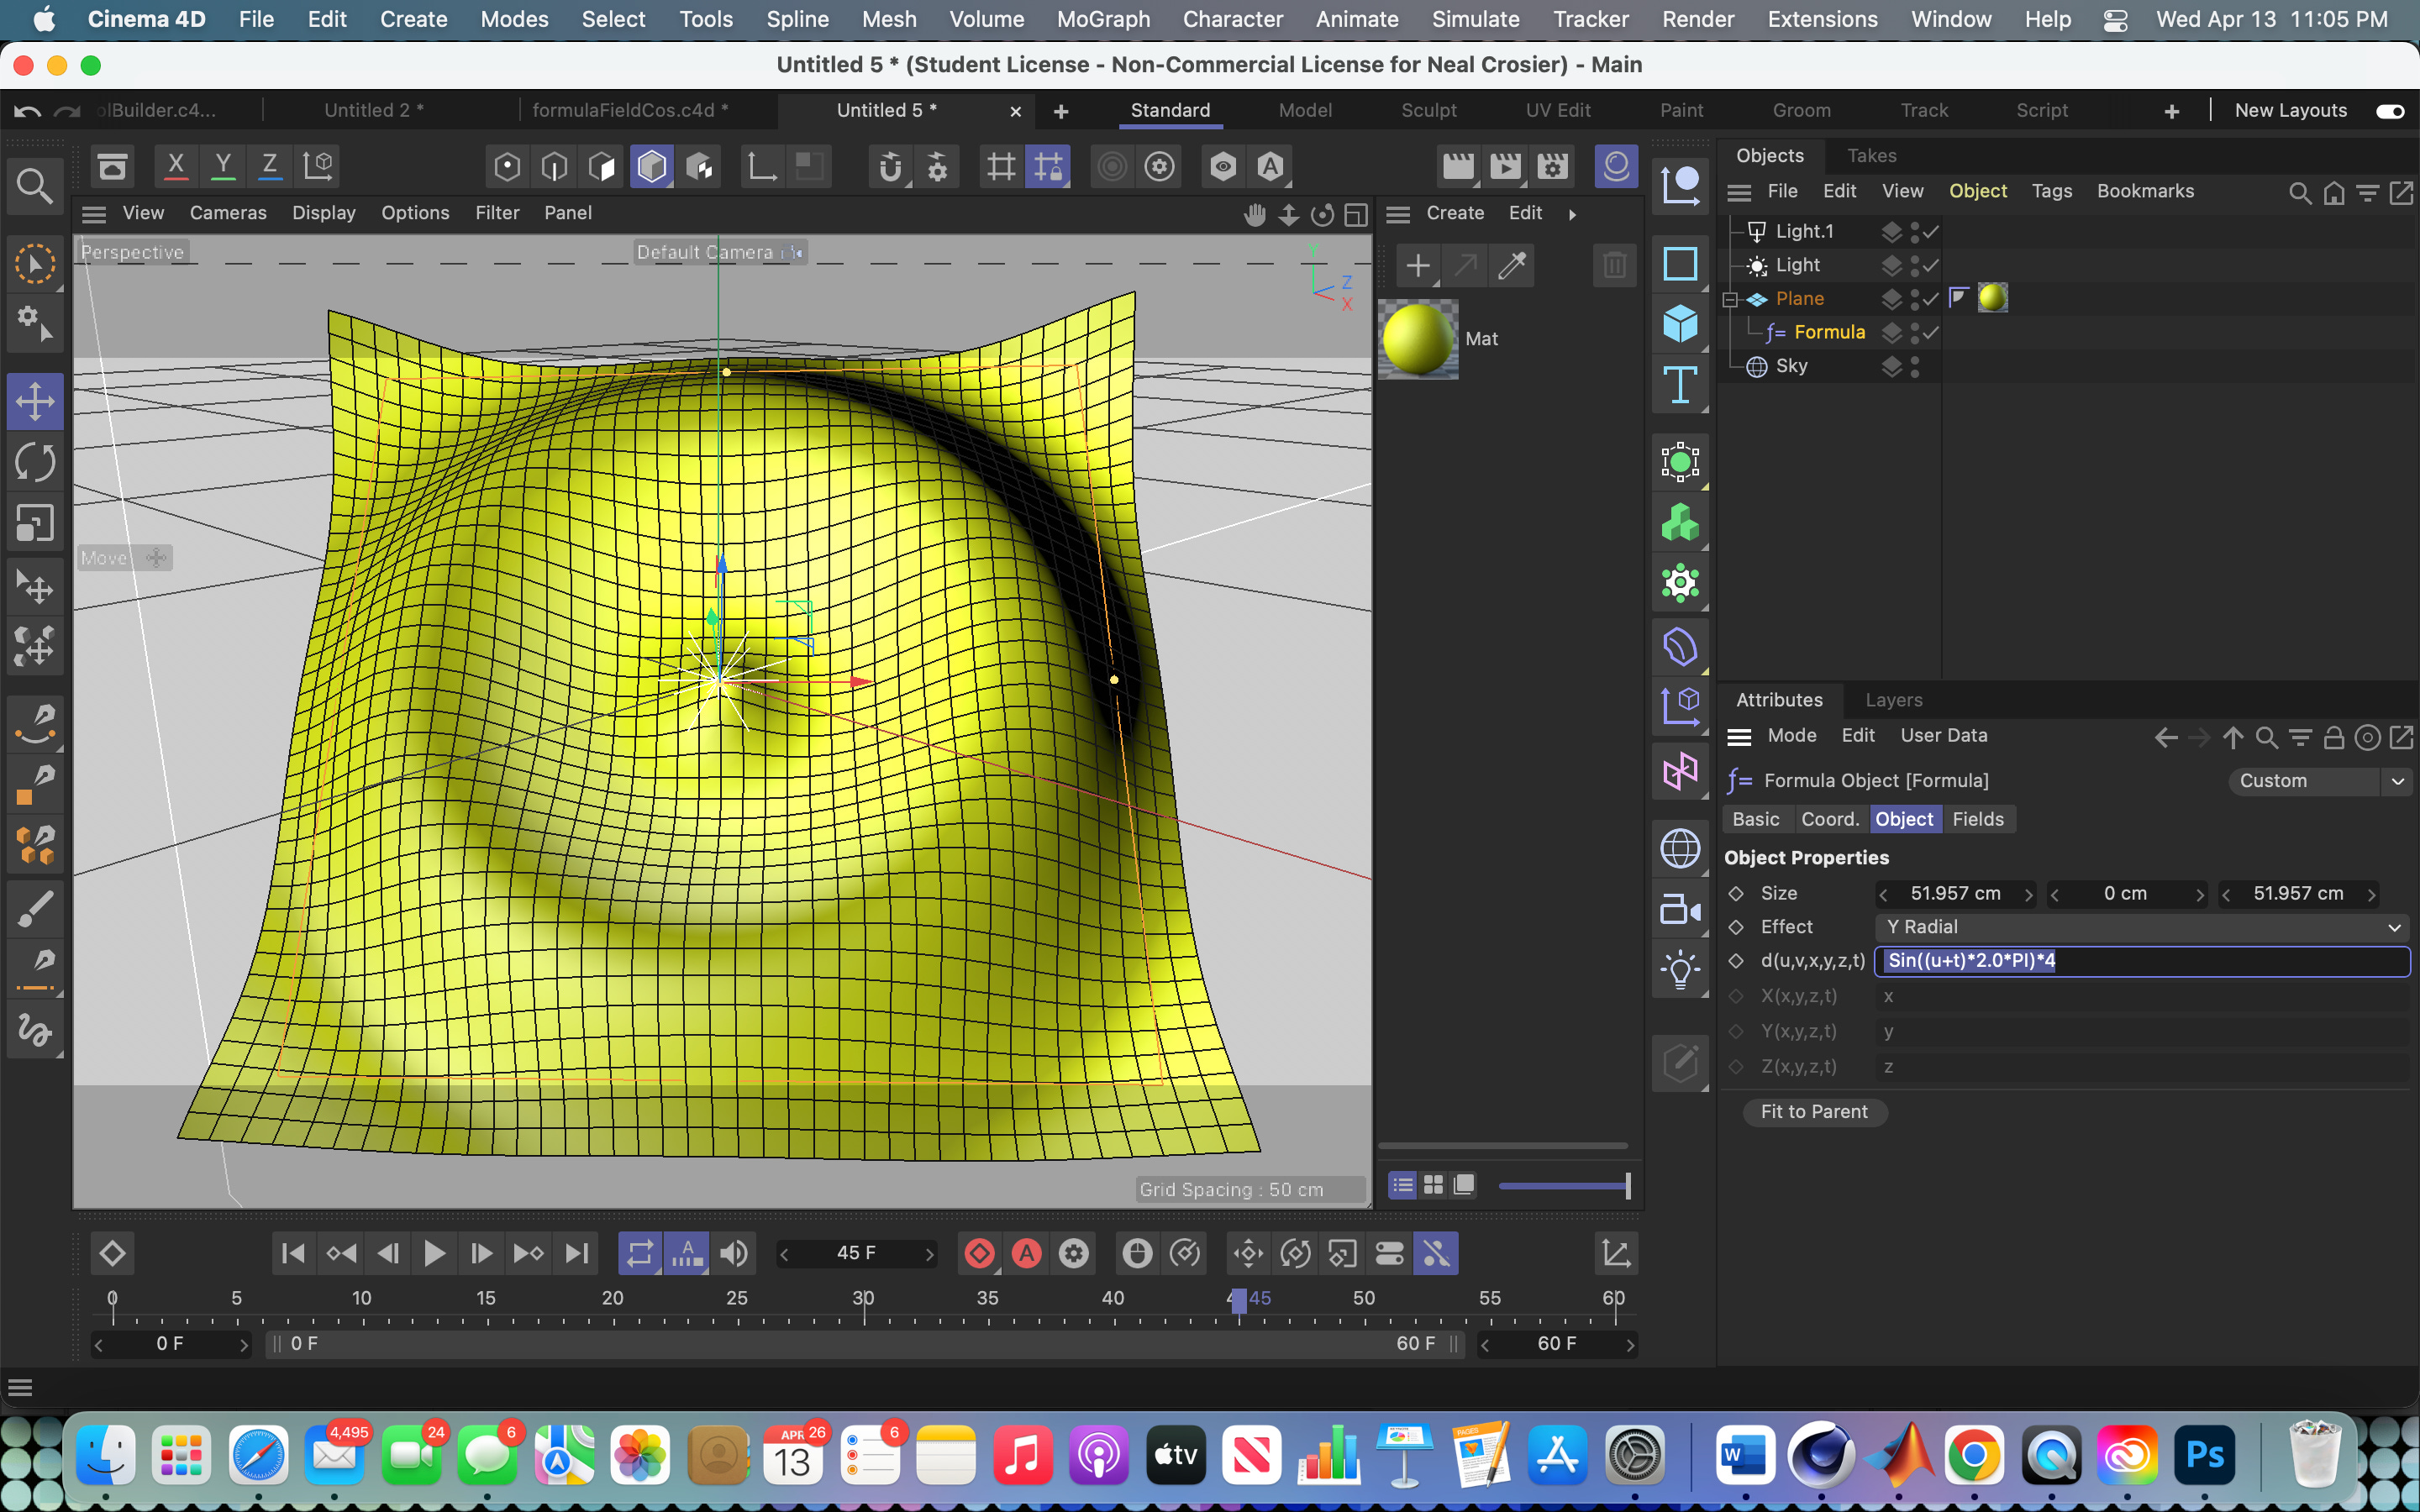Select the Rotate tool in left toolbar
Screen dimensions: 2420x1512
pos(35,462)
